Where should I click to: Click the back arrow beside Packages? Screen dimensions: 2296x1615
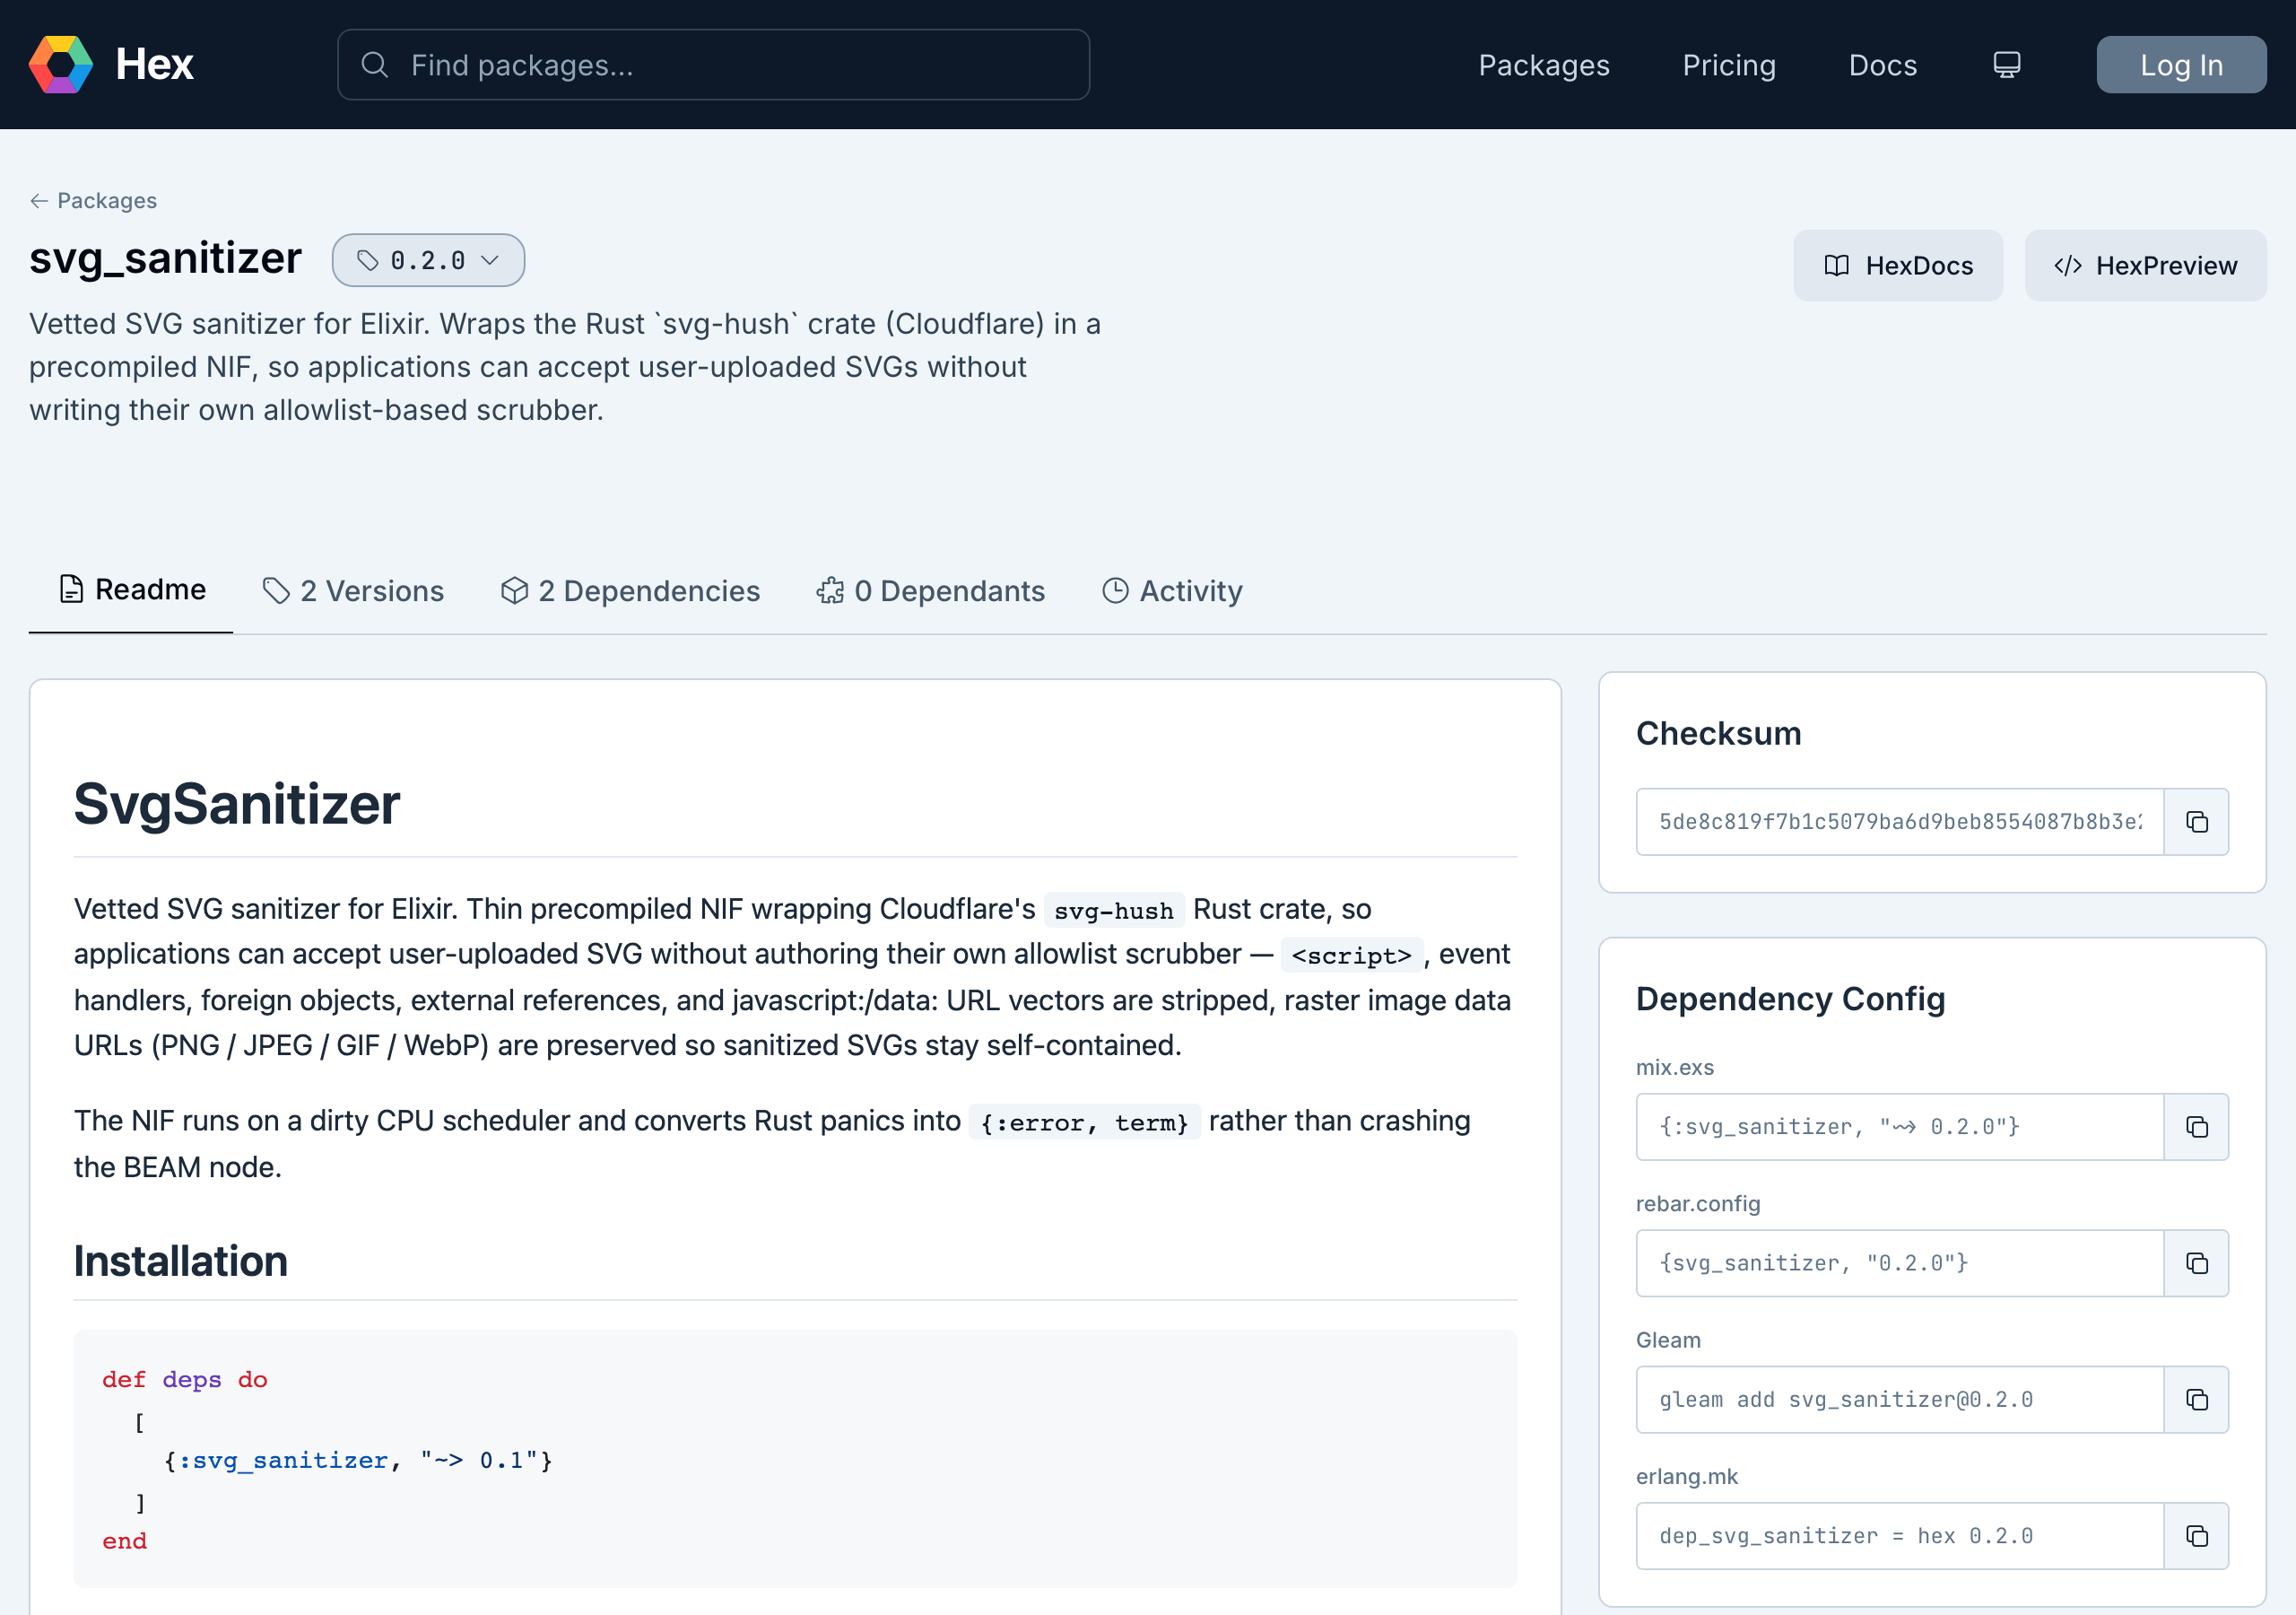point(39,201)
